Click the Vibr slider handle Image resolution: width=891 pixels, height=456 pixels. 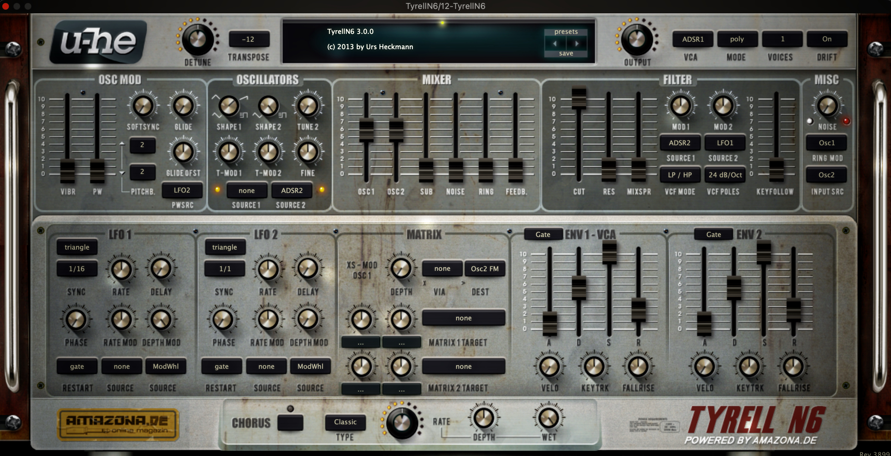point(67,171)
